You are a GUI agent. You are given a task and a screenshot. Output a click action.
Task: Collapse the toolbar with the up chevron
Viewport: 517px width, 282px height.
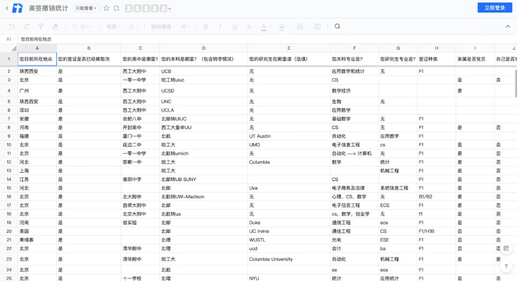click(508, 26)
